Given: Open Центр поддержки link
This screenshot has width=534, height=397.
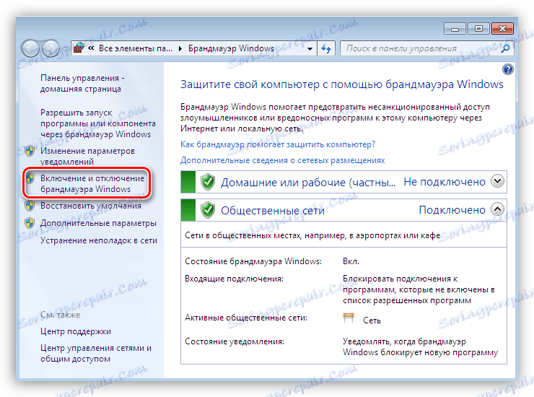Looking at the screenshot, I should coord(76,331).
